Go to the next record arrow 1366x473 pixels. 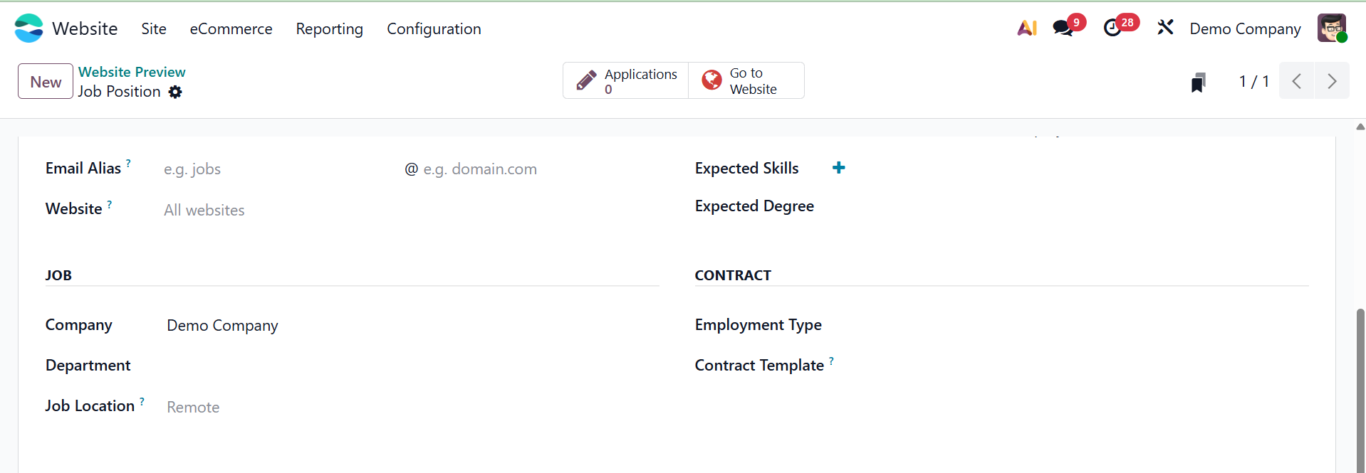1332,81
